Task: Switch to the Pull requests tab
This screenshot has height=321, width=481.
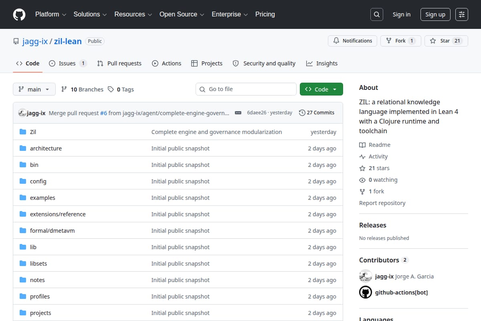Action: coord(119,63)
